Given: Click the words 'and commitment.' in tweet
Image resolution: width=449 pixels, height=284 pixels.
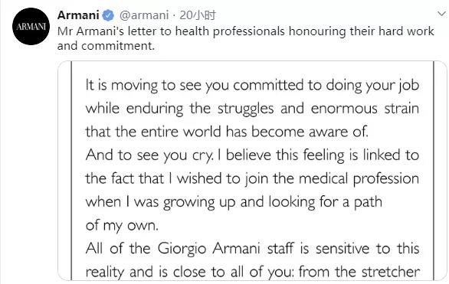Looking at the screenshot, I should pos(106,46).
